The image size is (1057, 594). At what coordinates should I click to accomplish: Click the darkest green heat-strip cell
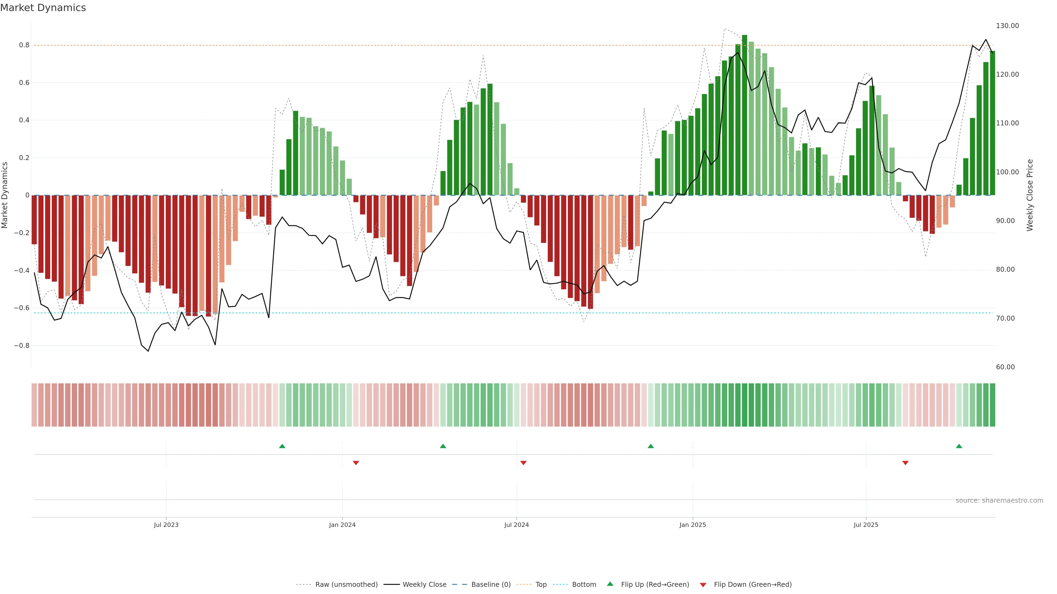[744, 405]
